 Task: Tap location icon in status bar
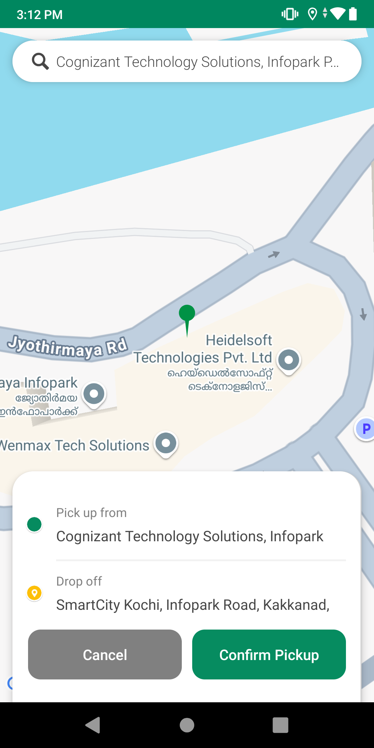312,14
